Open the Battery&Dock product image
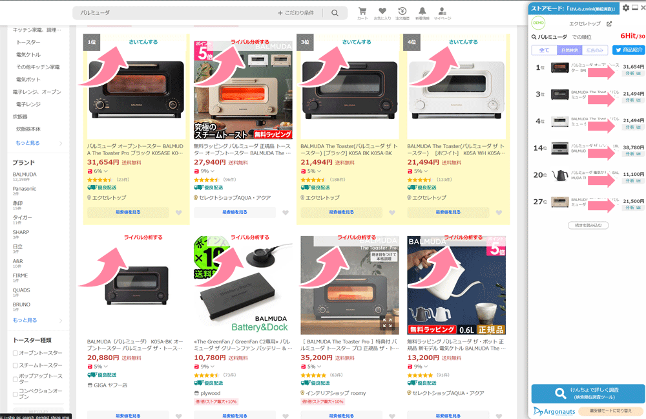Screen dimensions: 646x419 click(x=243, y=285)
